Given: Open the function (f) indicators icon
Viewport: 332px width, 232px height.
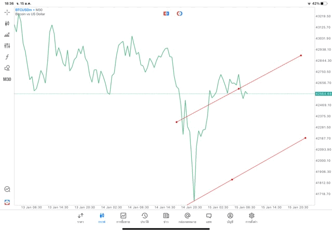Looking at the screenshot, I should 7,57.
